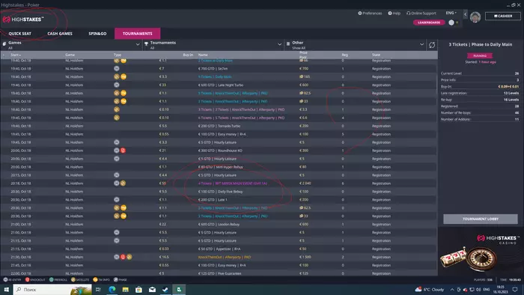Click the SATELLITE legend icon
Viewport: 524px width, 295px height.
[x=73, y=279]
